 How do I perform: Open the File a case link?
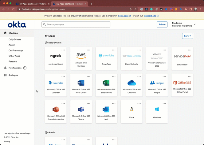[123, 16]
